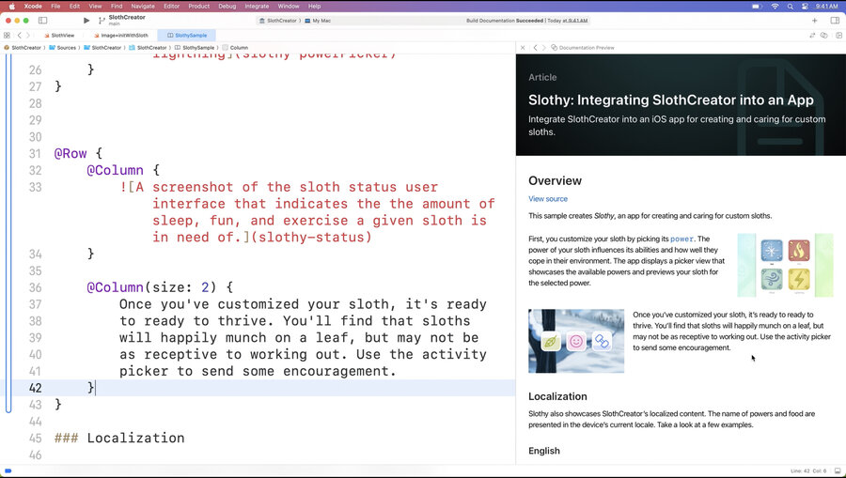Viewport: 846px width, 478px height.
Task: Open the Debug menu
Action: point(227,6)
